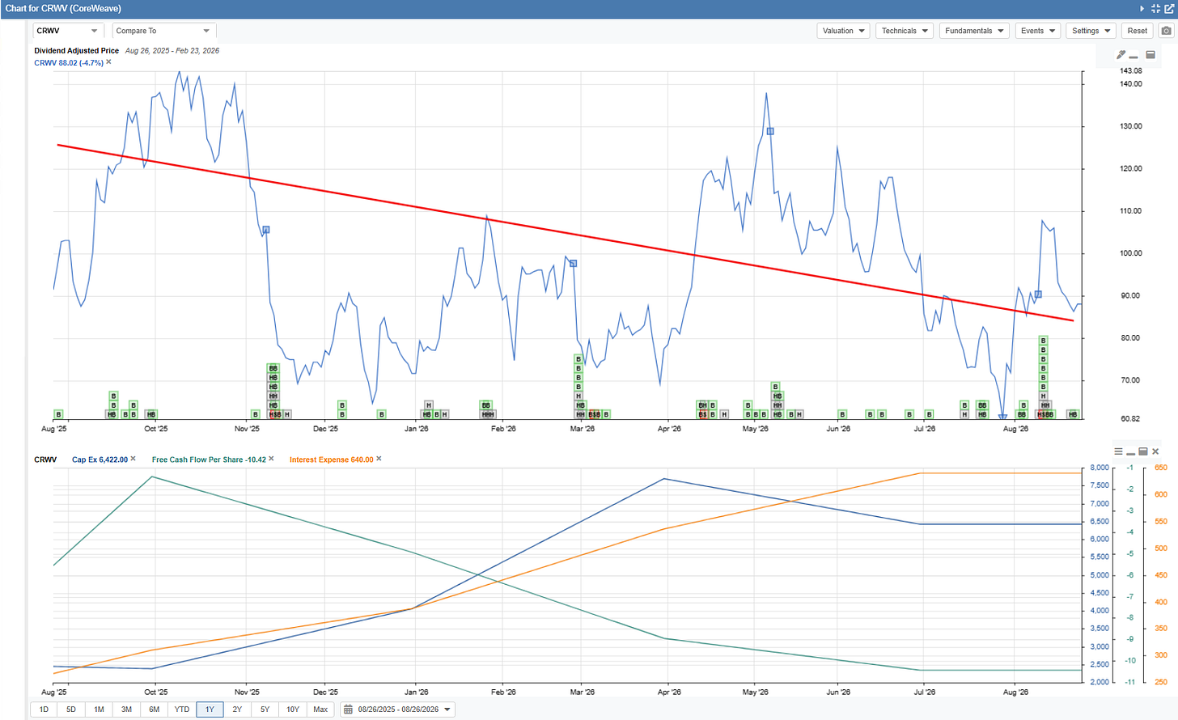
Task: Remove the CRWV 88.02 price series
Action: pos(108,62)
